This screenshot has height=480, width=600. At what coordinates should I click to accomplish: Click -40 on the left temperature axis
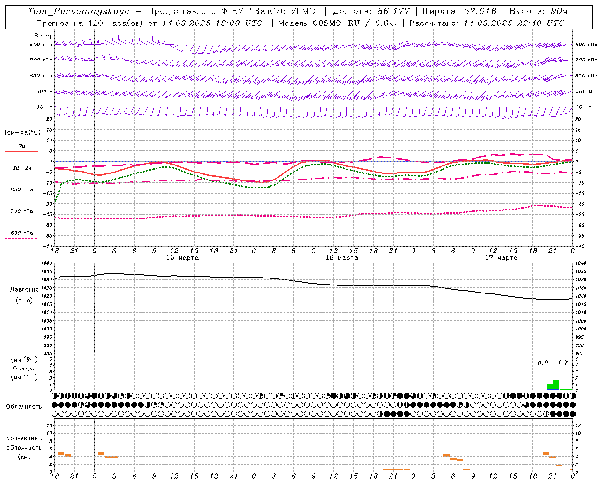click(48, 246)
